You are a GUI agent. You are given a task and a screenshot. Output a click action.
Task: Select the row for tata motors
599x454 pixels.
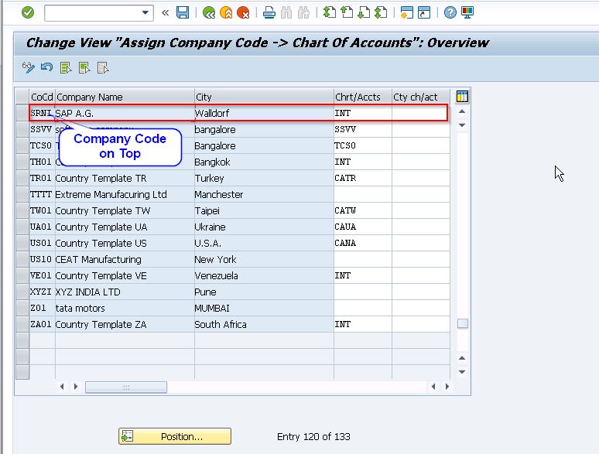tap(22, 309)
